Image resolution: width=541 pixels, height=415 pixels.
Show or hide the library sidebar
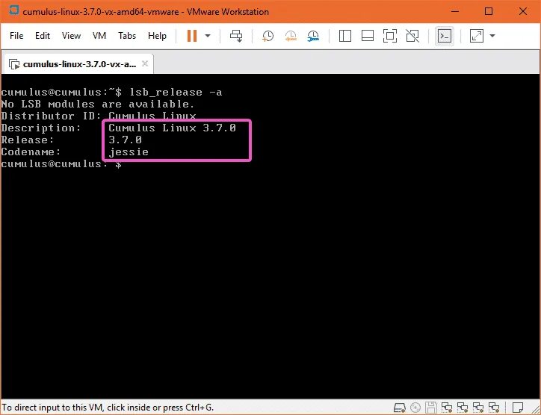tap(345, 36)
